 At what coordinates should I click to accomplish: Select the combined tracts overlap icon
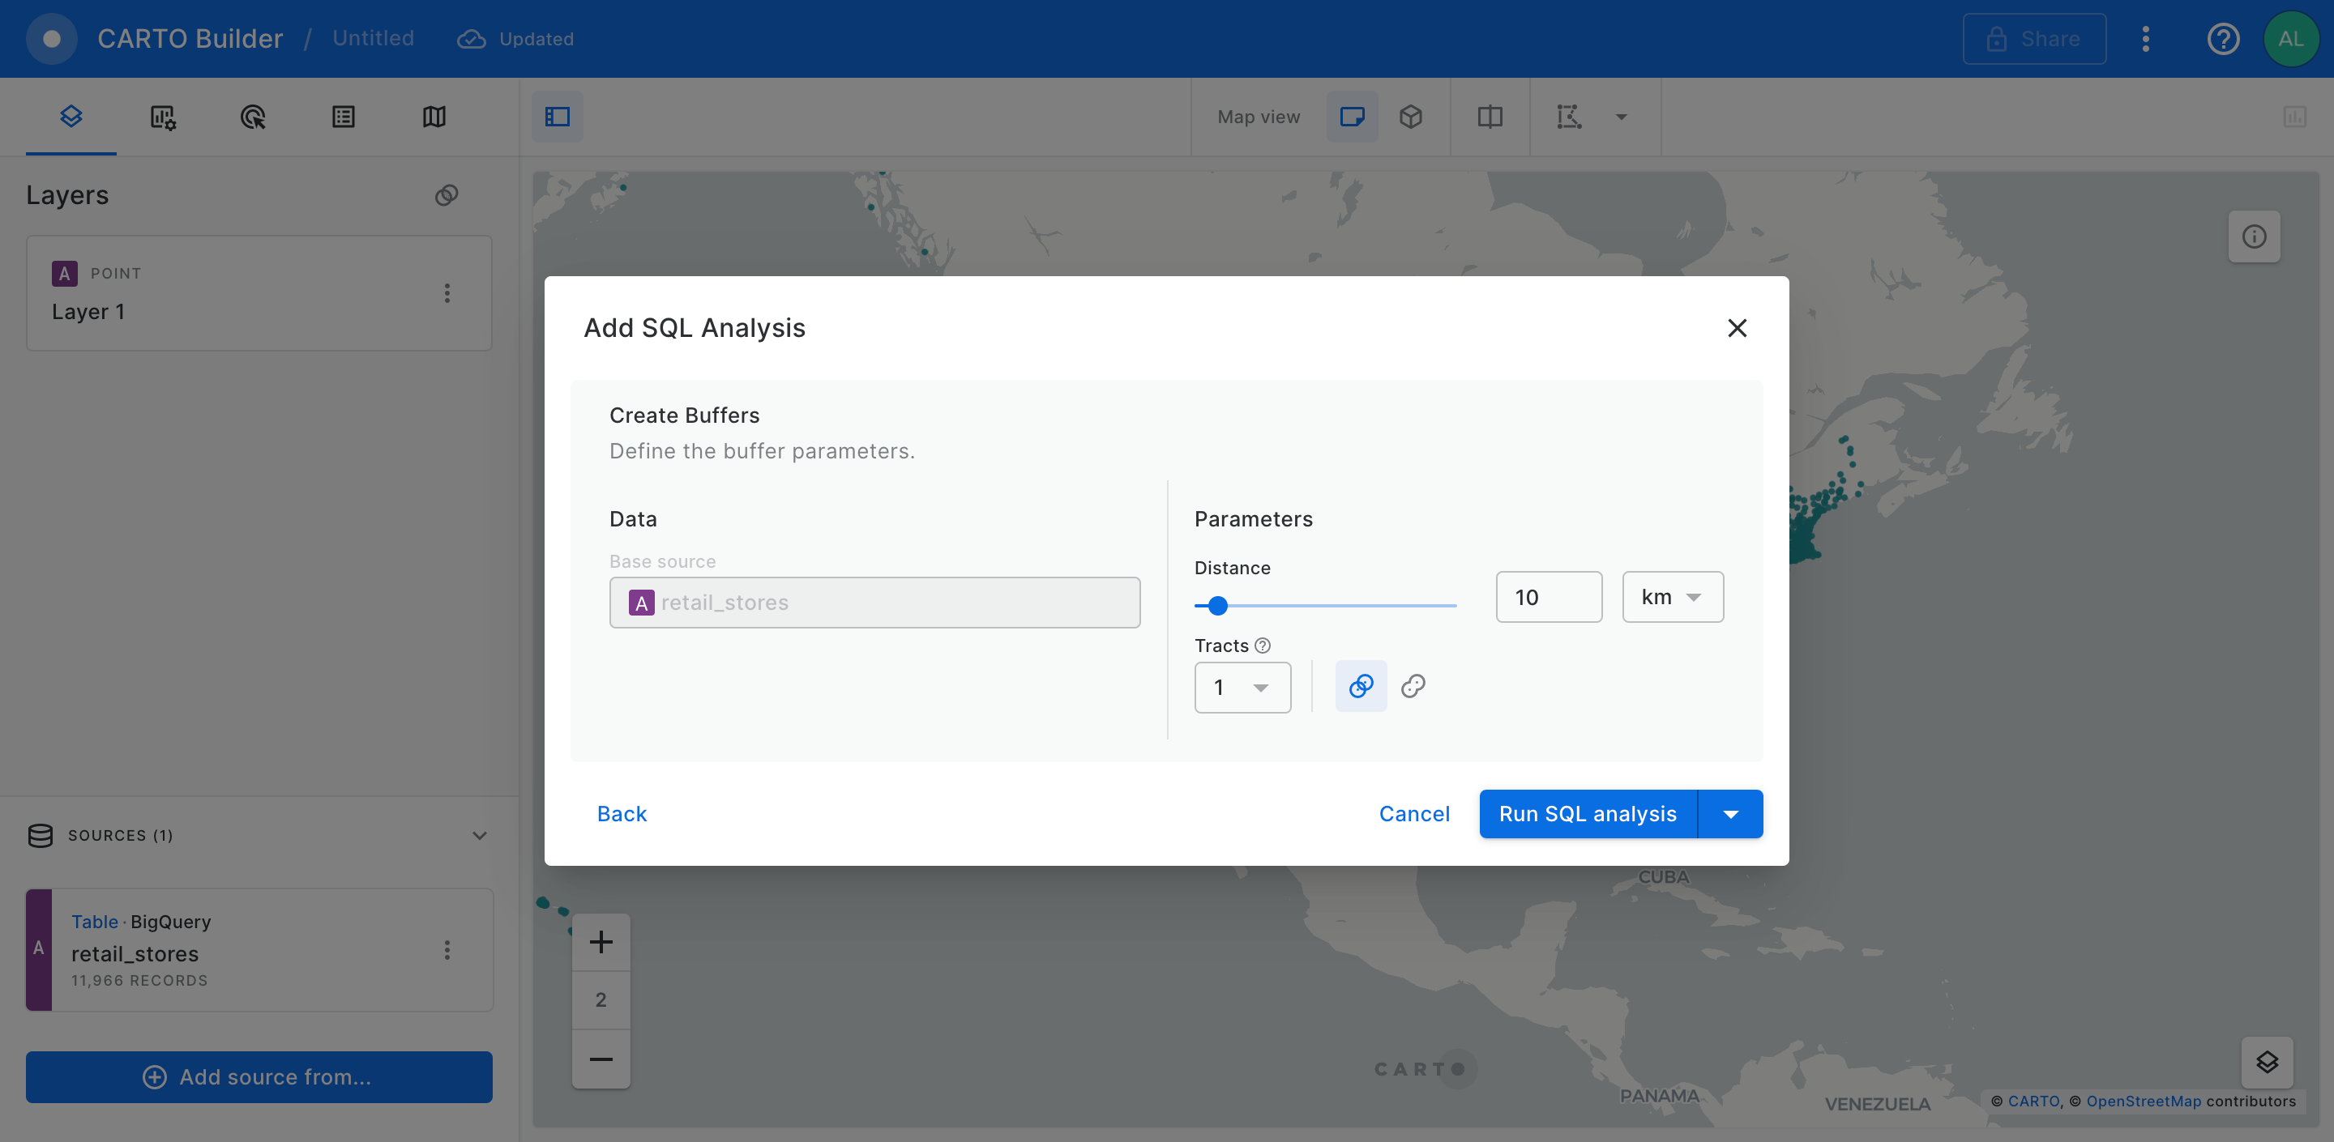[1361, 687]
